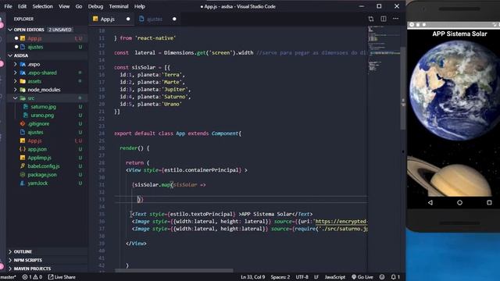Screen dimensions: 500x281
Task: Change the JavaScript language mode
Action: (x=335, y=277)
